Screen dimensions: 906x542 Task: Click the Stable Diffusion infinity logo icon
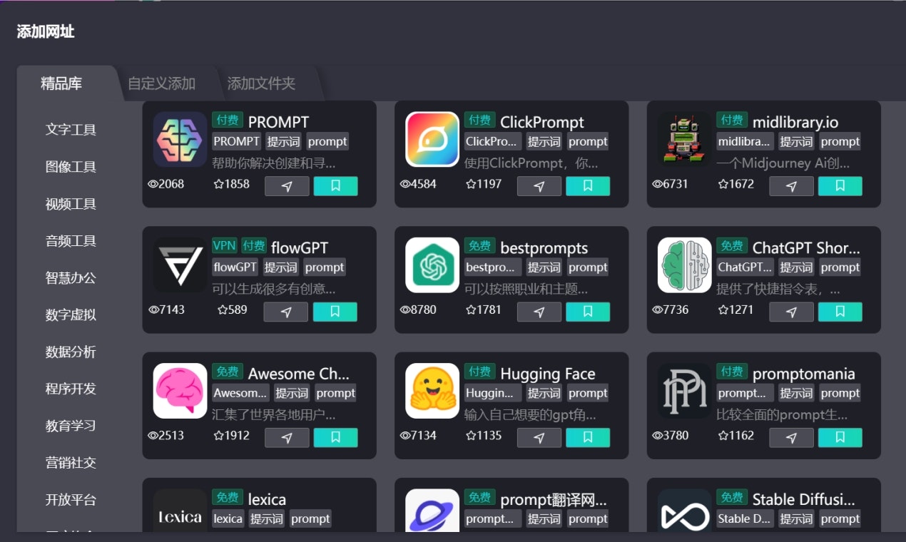pyautogui.click(x=685, y=511)
